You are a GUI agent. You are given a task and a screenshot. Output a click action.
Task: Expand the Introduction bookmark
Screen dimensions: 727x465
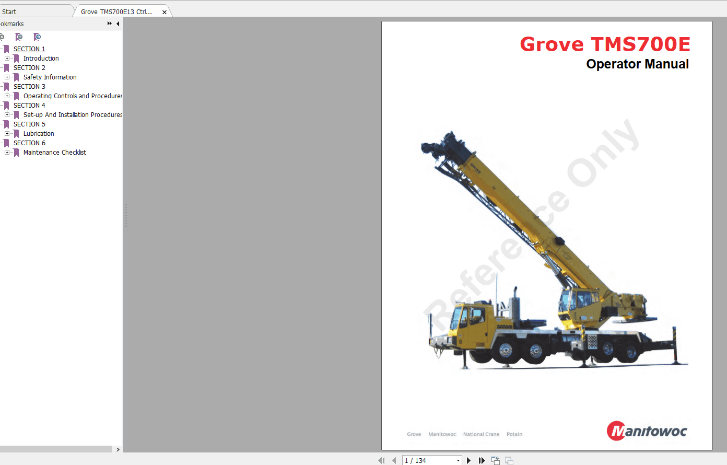click(7, 58)
